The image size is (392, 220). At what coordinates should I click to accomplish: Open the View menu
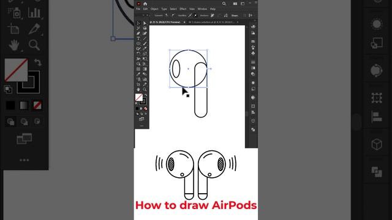point(192,9)
